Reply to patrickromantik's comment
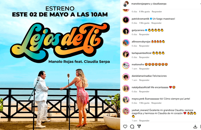 pos(156,23)
